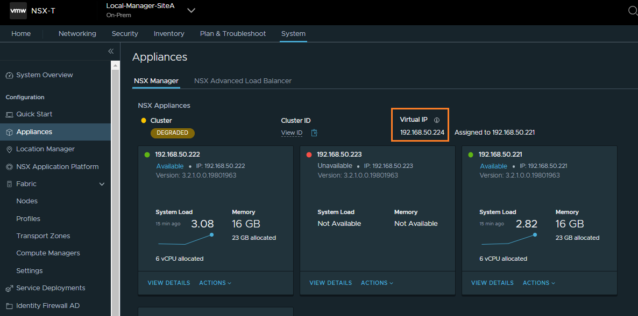Image resolution: width=638 pixels, height=316 pixels.
Task: Click the View ID link under Cluster ID
Action: pyautogui.click(x=291, y=133)
